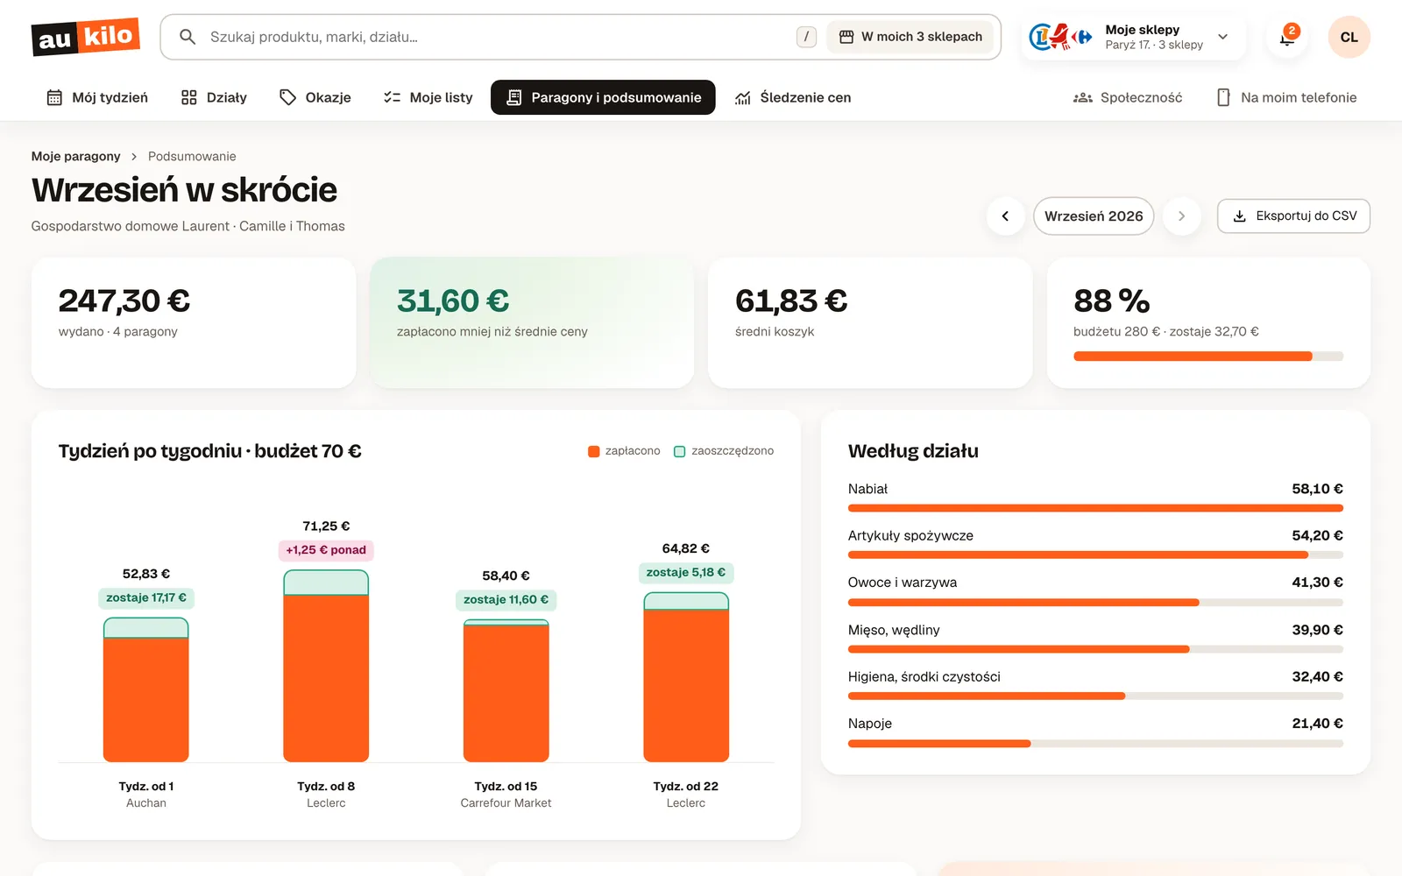Screen dimensions: 1402x876
Task: Click the Moje paragony breadcrumb link
Action: 75,156
